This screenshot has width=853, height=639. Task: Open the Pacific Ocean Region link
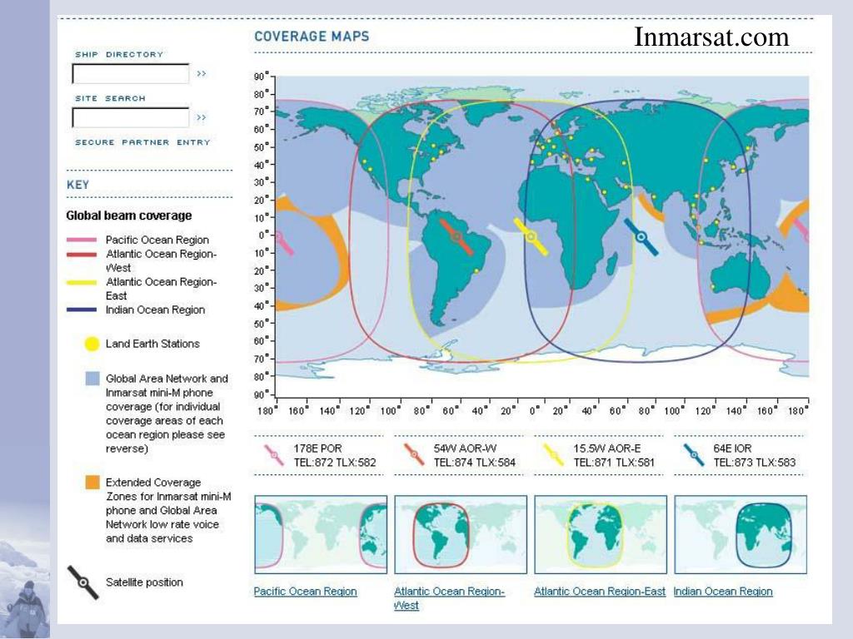305,592
